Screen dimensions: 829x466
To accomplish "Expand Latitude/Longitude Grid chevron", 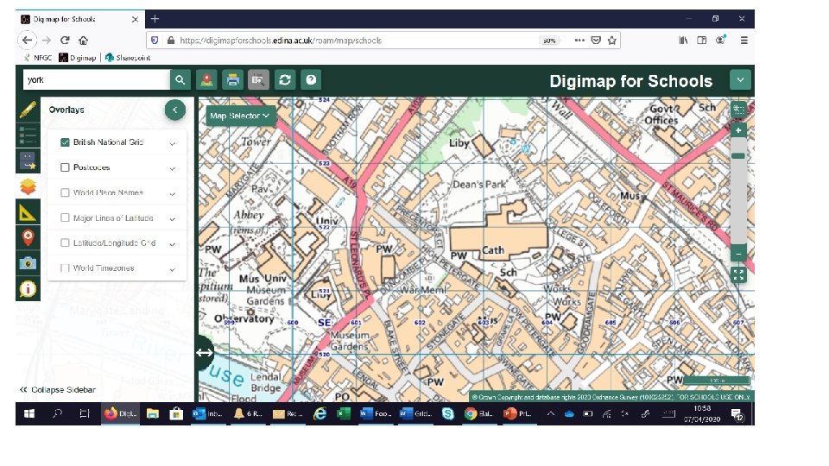I will click(x=173, y=244).
